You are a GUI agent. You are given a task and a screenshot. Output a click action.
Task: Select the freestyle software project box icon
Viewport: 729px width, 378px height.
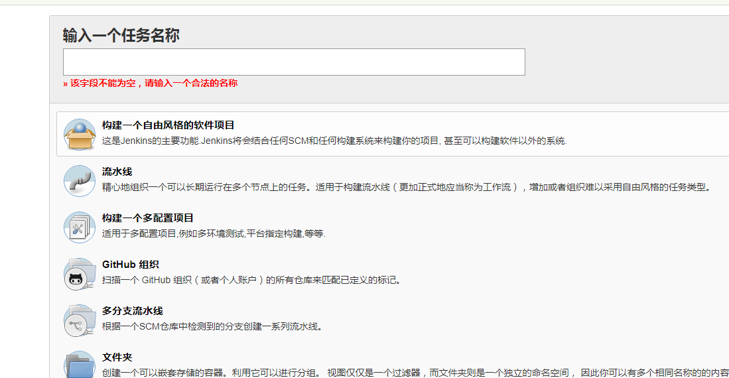80,135
